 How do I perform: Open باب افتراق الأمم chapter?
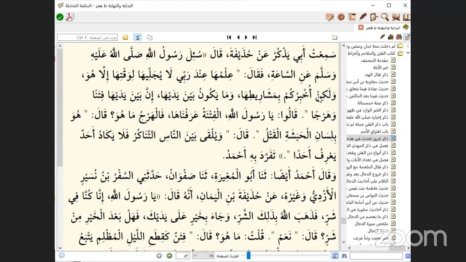(375, 131)
